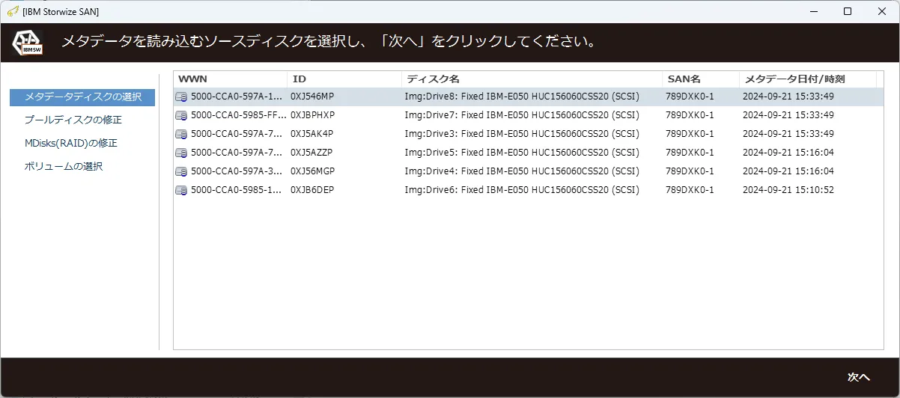The width and height of the screenshot is (900, 398).
Task: Minimize the IBM Storwize SAN window
Action: tap(812, 11)
